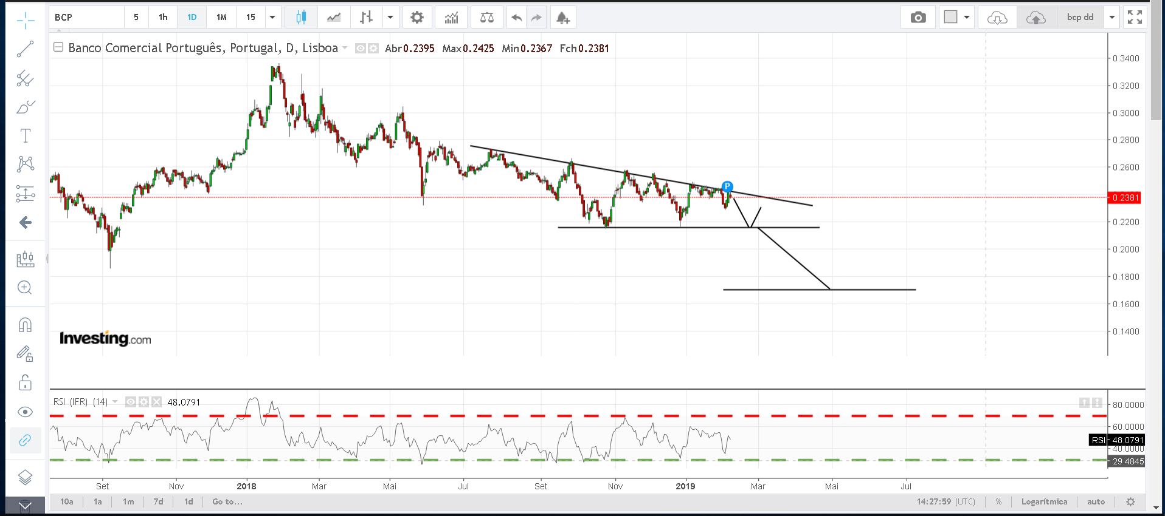Open the object tree layers icon
Viewport: 1165px width, 516px height.
click(x=26, y=478)
